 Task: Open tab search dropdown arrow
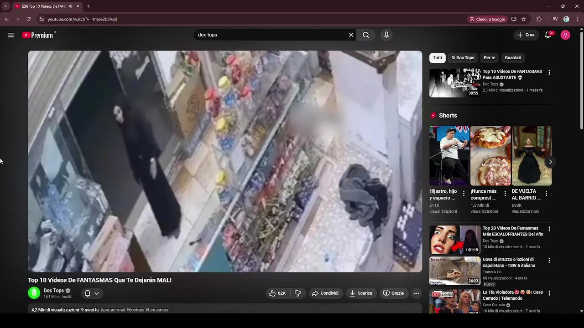point(6,6)
